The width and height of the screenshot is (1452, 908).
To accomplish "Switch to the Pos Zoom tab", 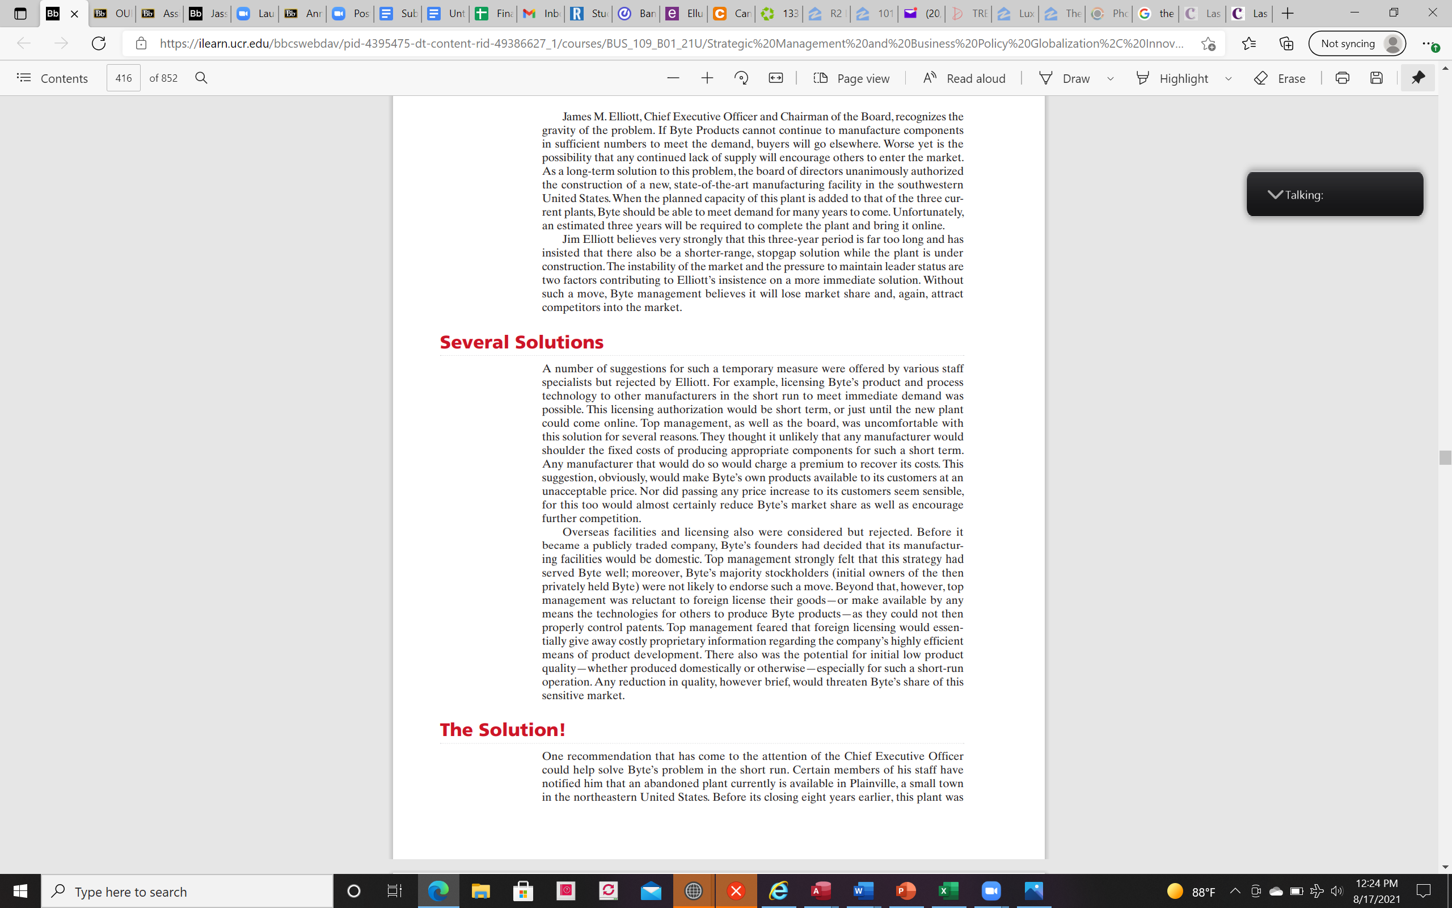I will (x=351, y=13).
